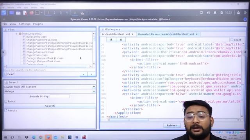Open the Bytecode Viewer File menu
Viewport: 250px width, 140px height.
pyautogui.click(x=5, y=24)
